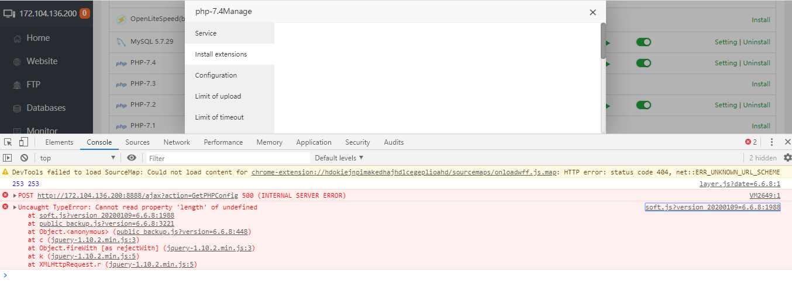Click the modal's vertical scrollbar thumb
Viewport: 792px width, 294px height.
(603, 41)
